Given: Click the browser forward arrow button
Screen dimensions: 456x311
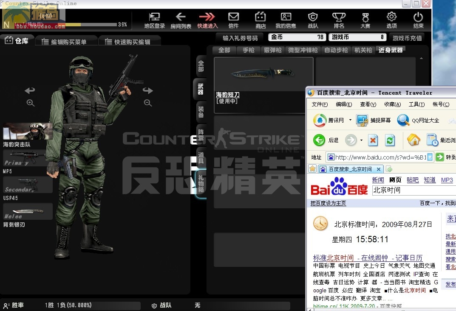Looking at the screenshot, I should tap(351, 140).
